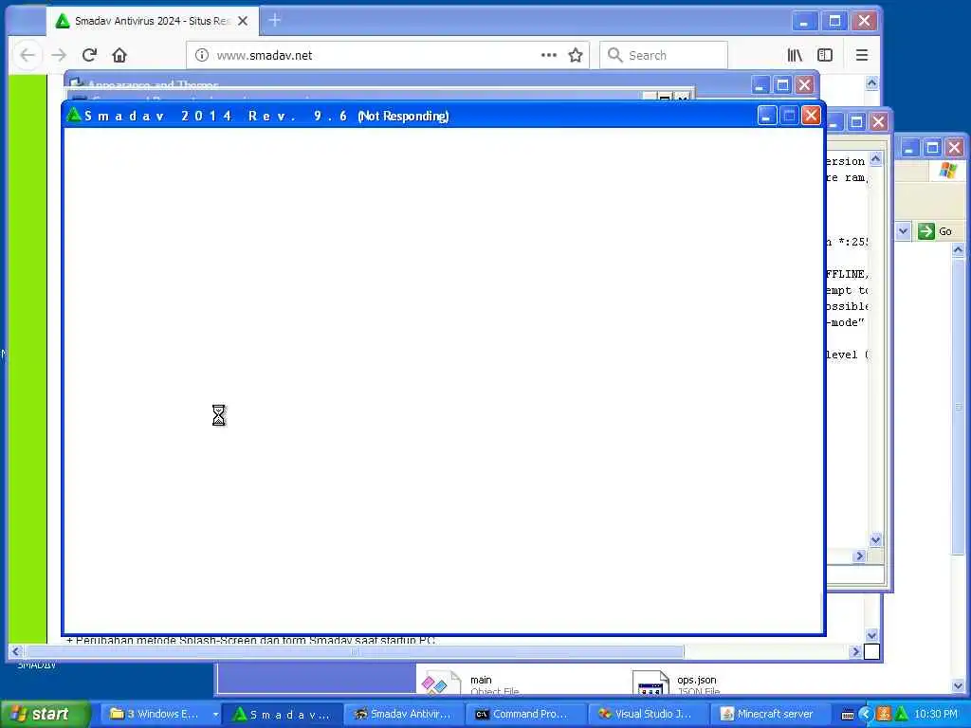Click the Firefox horizontal scroll-right arrow

click(x=855, y=651)
